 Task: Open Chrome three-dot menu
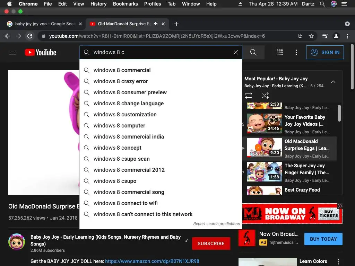(x=347, y=36)
